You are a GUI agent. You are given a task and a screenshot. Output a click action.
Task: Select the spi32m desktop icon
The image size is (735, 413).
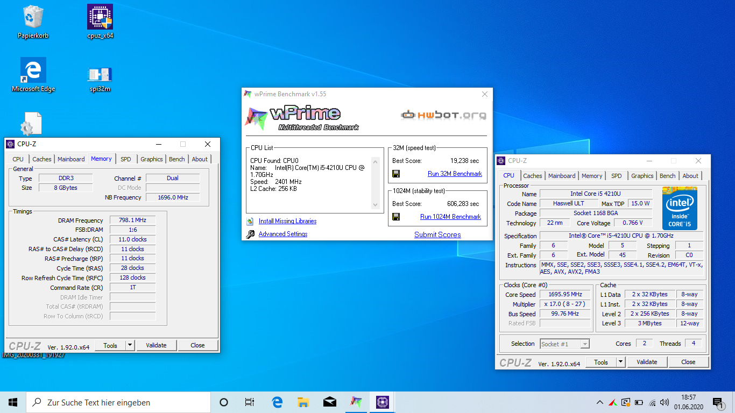click(x=100, y=79)
